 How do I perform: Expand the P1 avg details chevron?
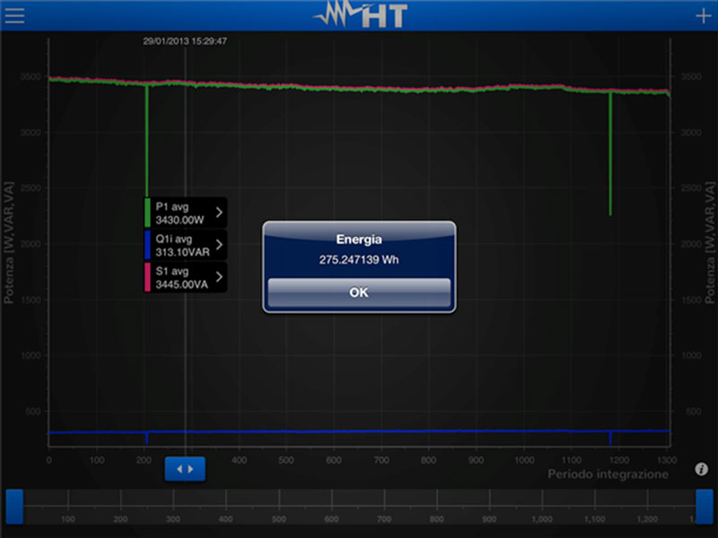click(220, 213)
